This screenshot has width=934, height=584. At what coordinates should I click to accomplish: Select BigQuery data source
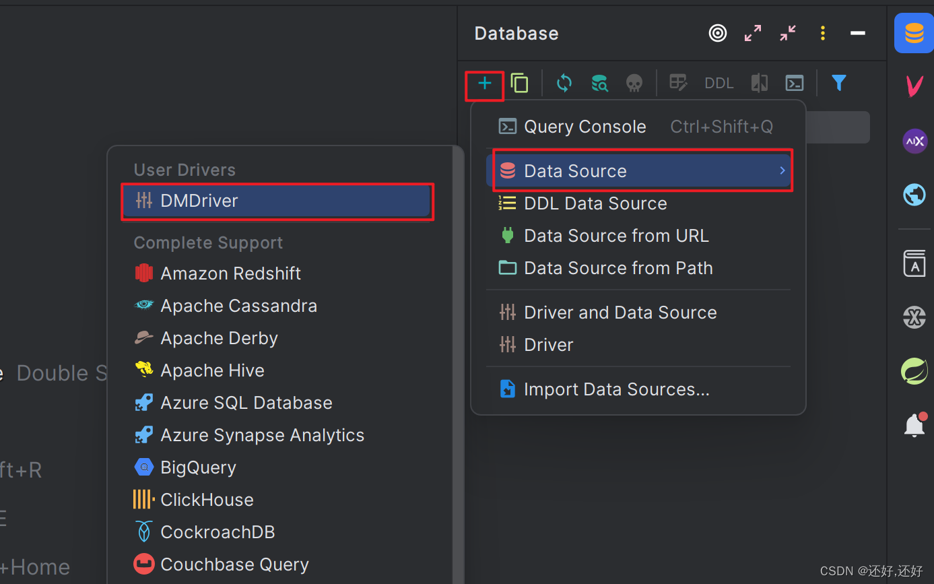point(277,467)
